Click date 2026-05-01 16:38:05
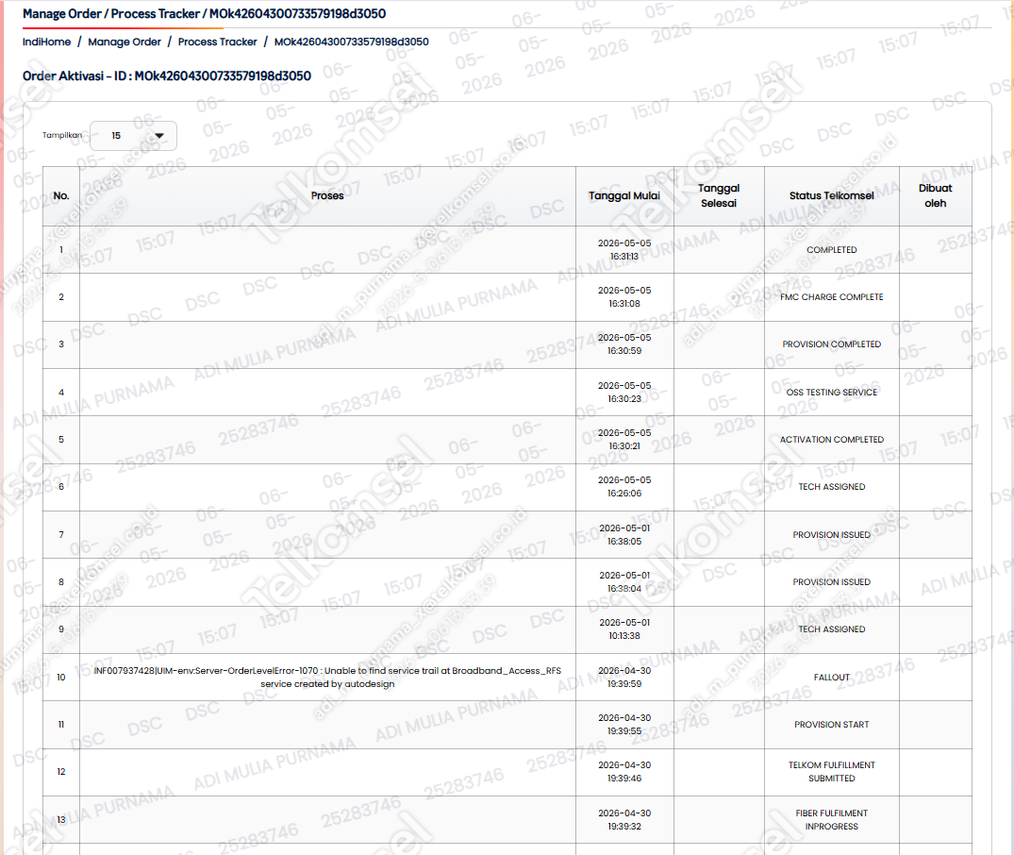1014x855 pixels. [624, 535]
